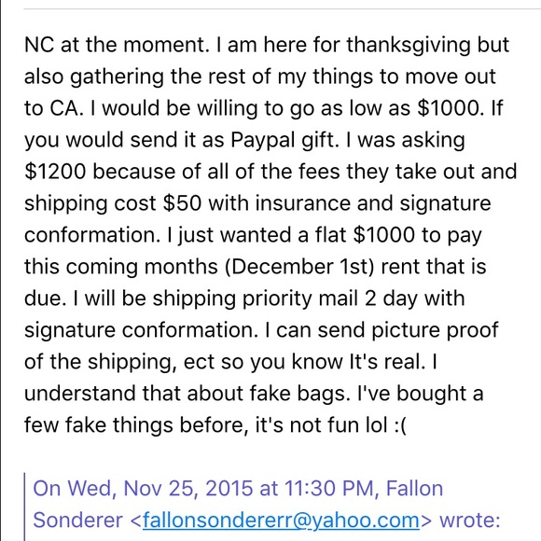
Task: Click the '$50' shipping cost text
Action: pos(182,203)
